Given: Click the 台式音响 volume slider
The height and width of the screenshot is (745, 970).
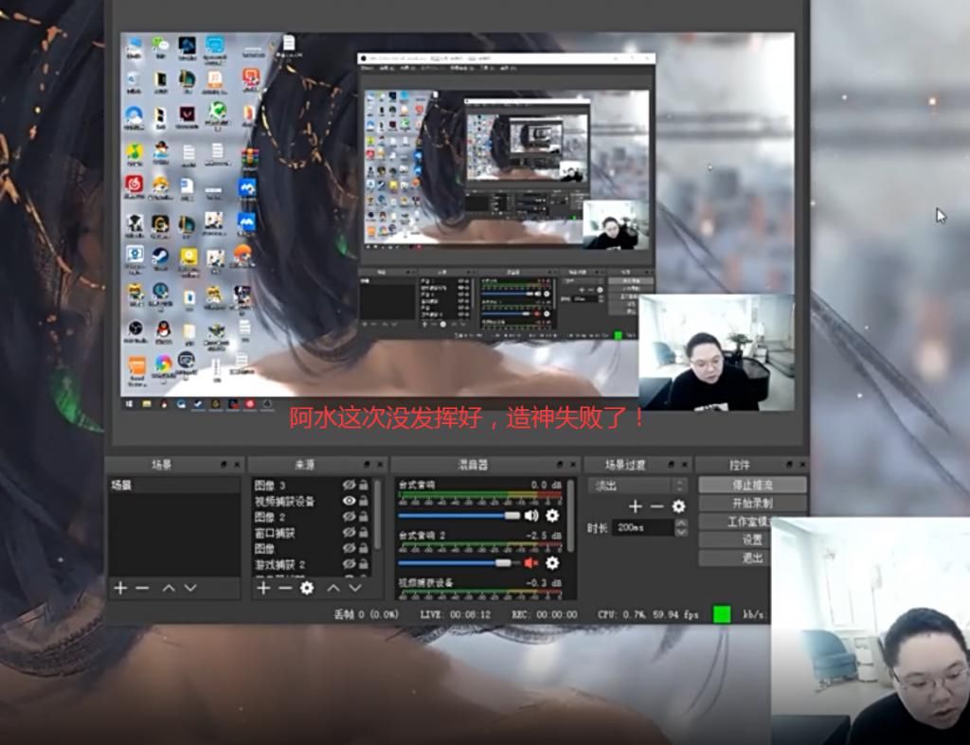Looking at the screenshot, I should [x=459, y=516].
